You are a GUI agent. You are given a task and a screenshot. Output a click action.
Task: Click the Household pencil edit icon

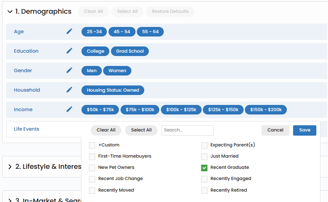coord(69,90)
